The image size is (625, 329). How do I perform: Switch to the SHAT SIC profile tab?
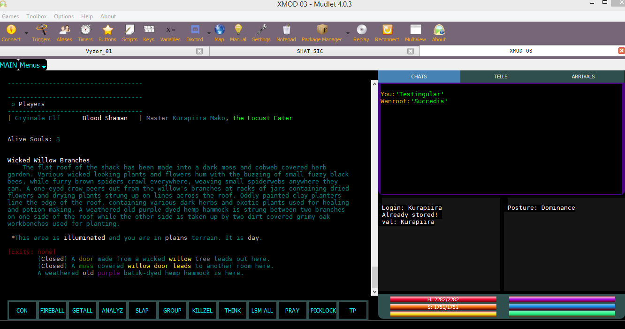(x=310, y=51)
